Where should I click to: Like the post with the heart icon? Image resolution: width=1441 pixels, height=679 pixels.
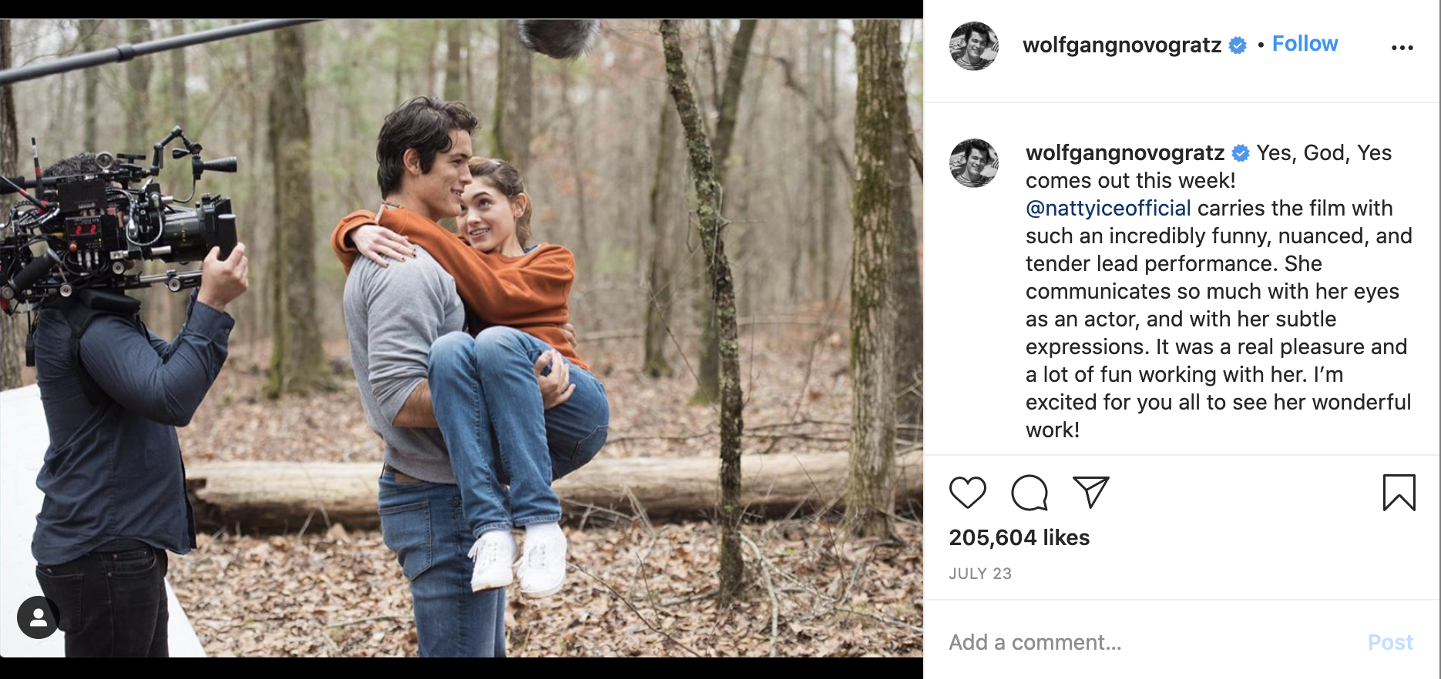click(968, 493)
